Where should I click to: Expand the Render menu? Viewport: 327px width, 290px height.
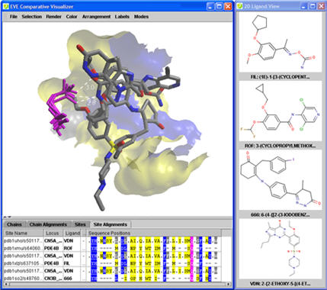point(53,17)
